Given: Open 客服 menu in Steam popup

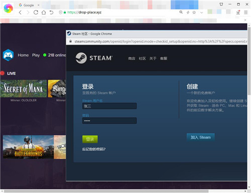Looking at the screenshot, I should coord(164,58).
